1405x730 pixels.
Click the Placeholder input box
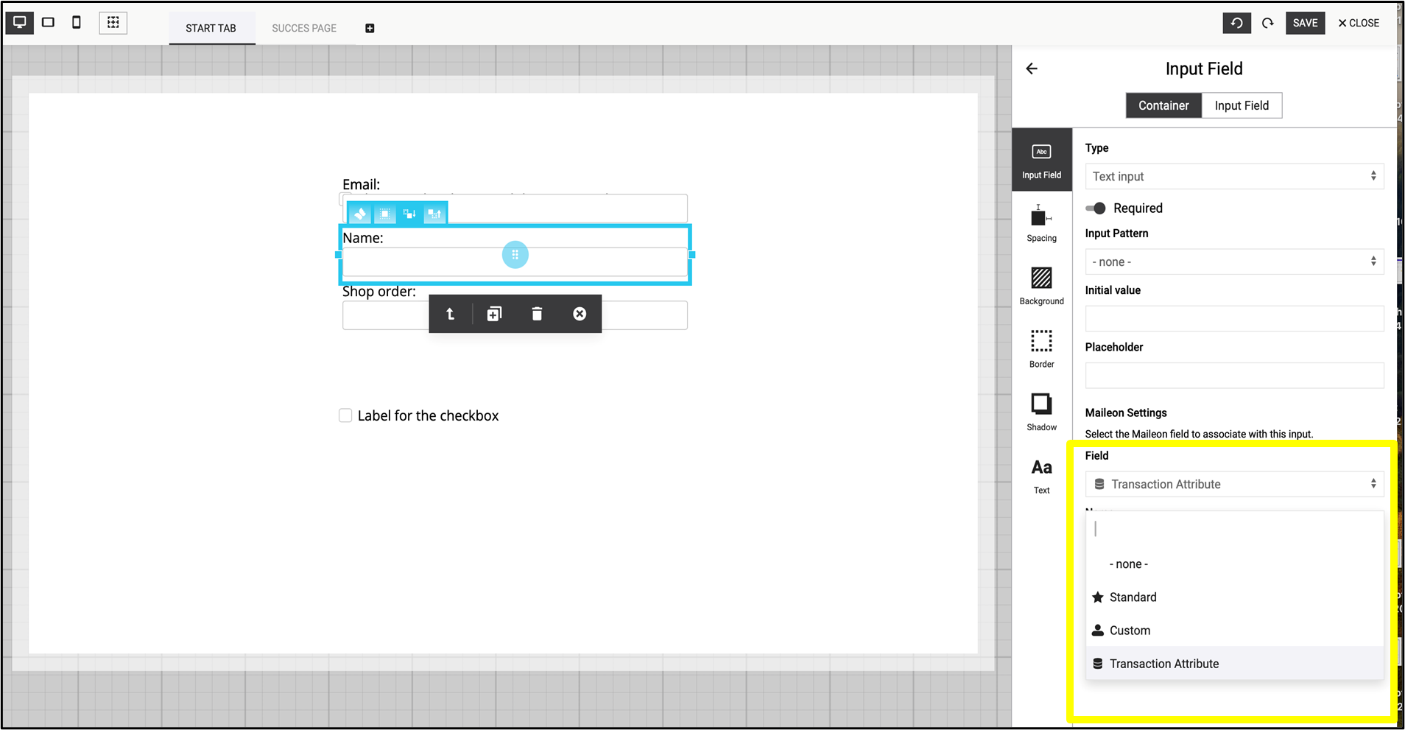tap(1234, 376)
